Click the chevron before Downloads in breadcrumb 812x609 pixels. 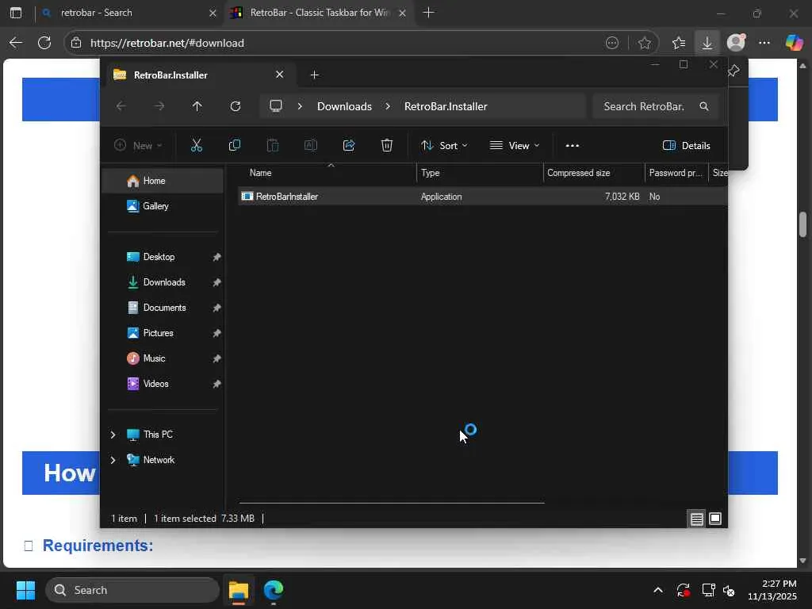tap(300, 106)
